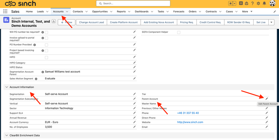Switch to the Dashboards tab
Image resolution: width=279 pixels, height=140 pixels.
[x=142, y=11]
